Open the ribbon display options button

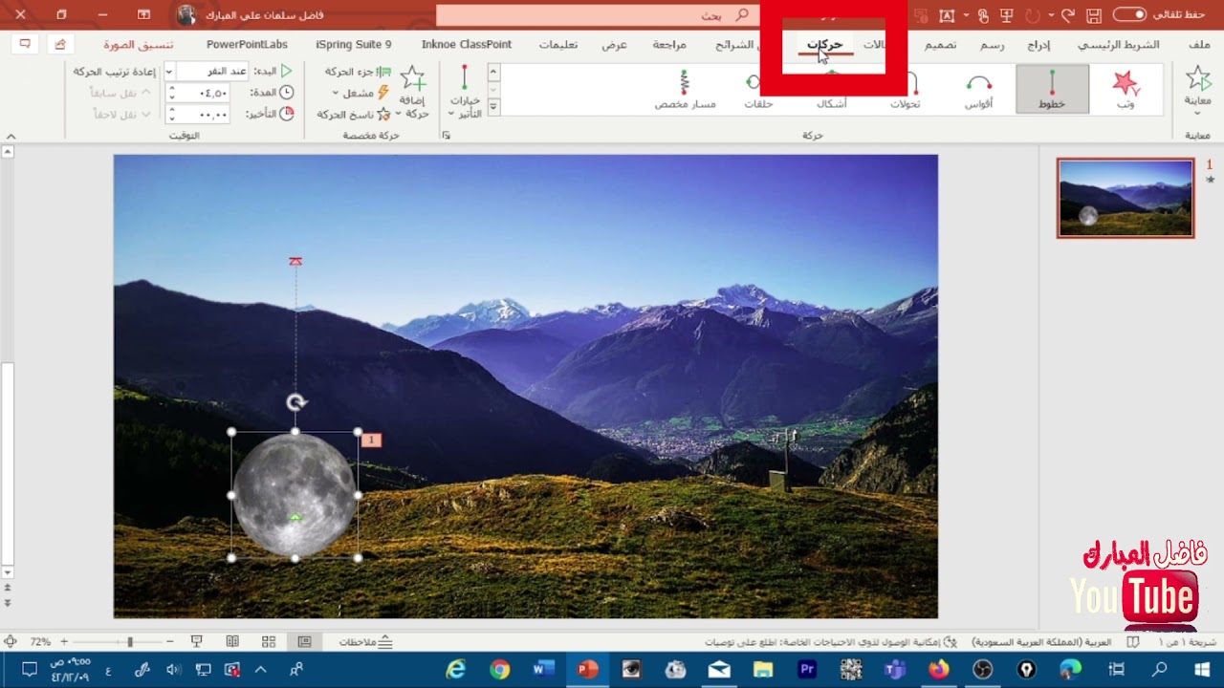point(143,15)
